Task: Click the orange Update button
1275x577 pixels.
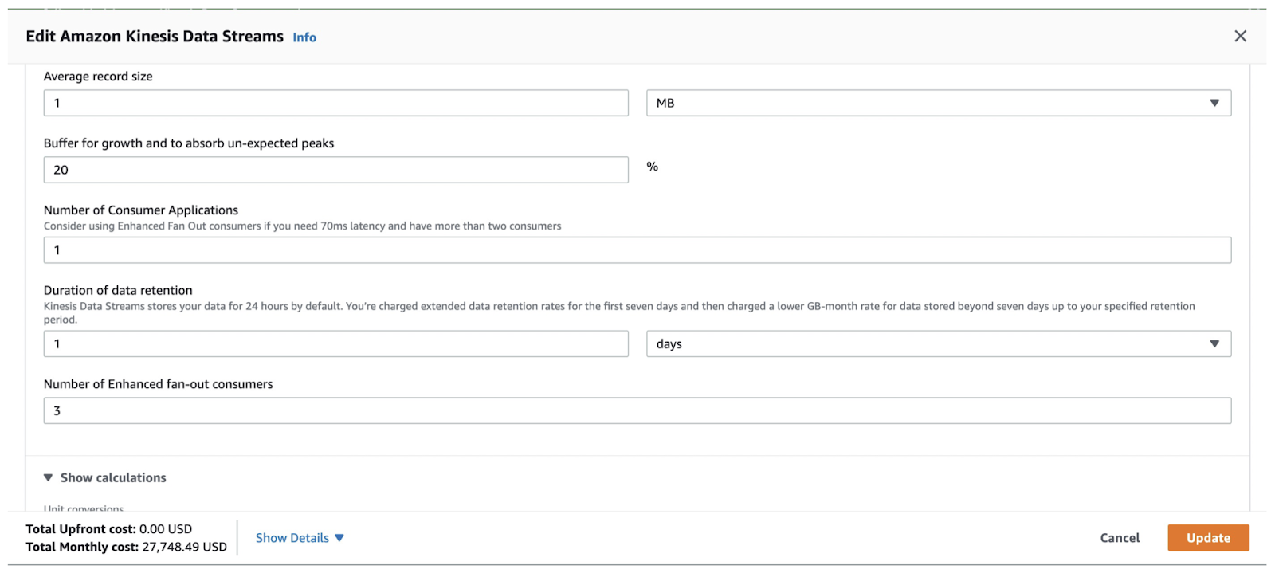Action: pos(1208,538)
